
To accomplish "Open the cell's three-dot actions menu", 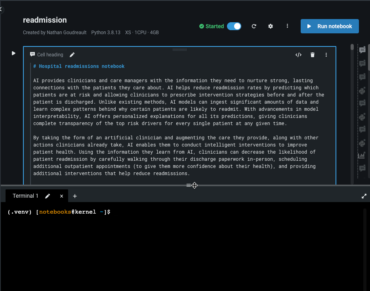I will 326,55.
